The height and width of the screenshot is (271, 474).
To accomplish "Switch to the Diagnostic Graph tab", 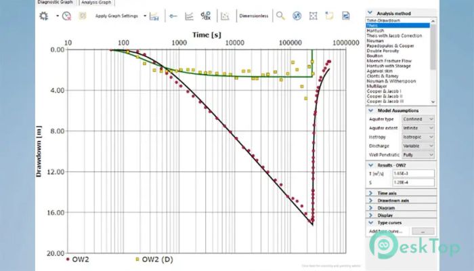I will 56,2.
